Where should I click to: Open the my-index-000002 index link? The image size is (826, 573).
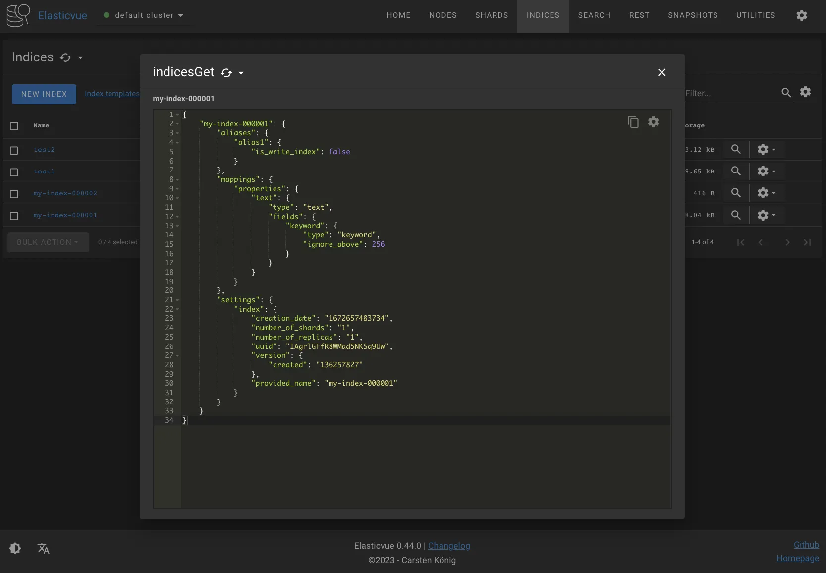click(x=65, y=193)
